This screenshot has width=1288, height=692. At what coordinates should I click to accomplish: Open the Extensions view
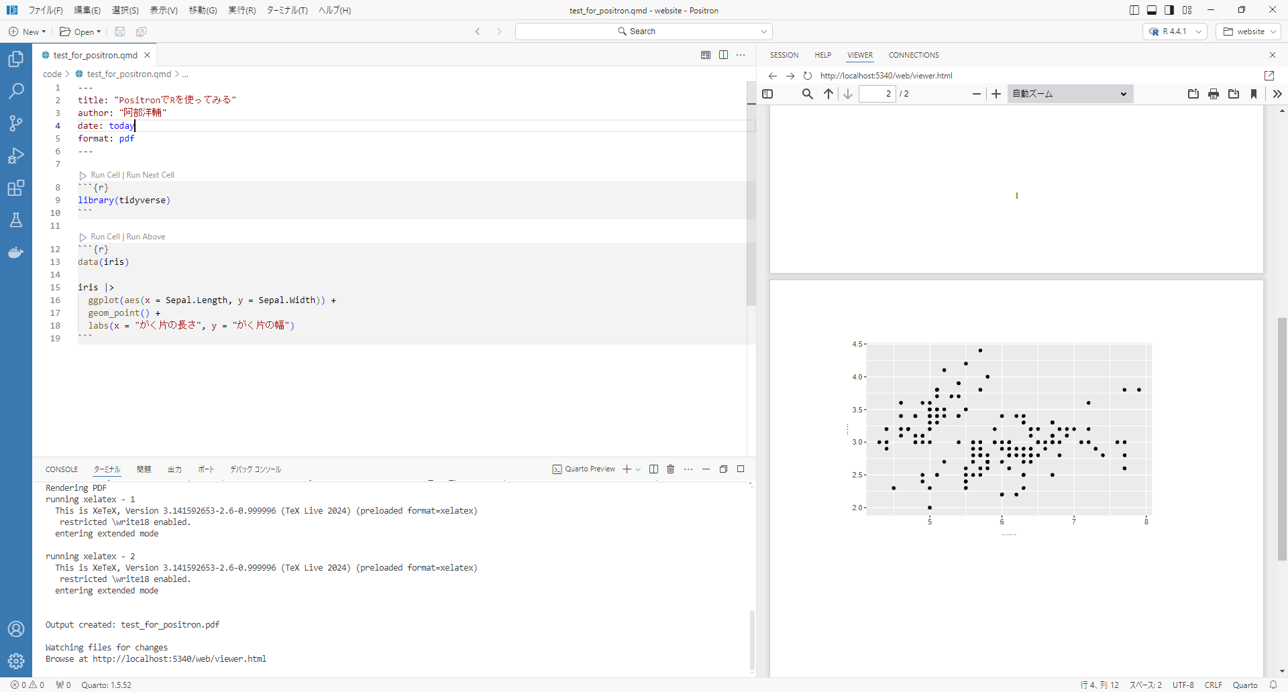(16, 188)
